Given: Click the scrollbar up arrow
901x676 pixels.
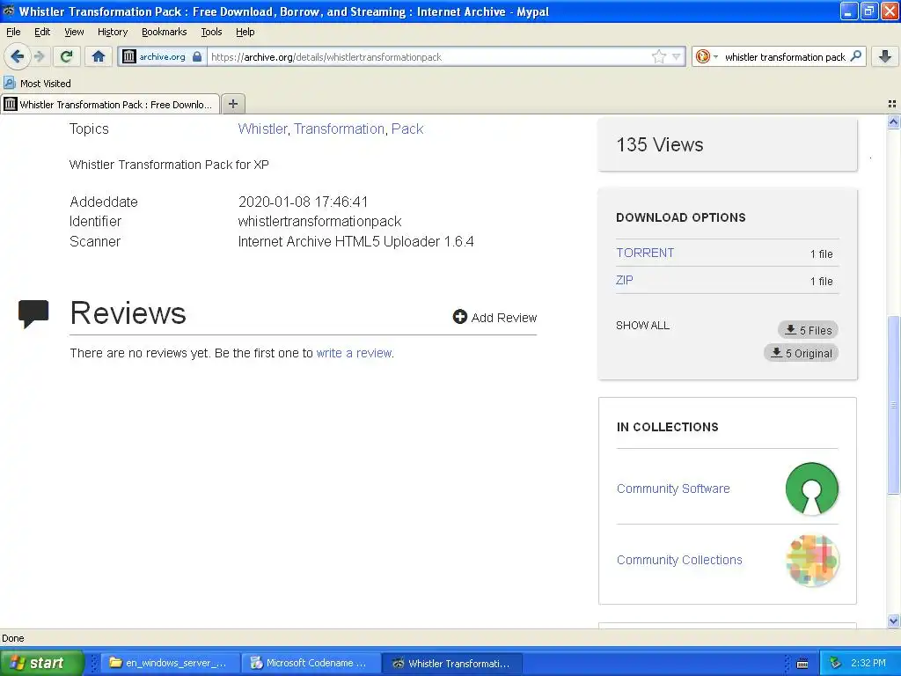Looking at the screenshot, I should 893,121.
